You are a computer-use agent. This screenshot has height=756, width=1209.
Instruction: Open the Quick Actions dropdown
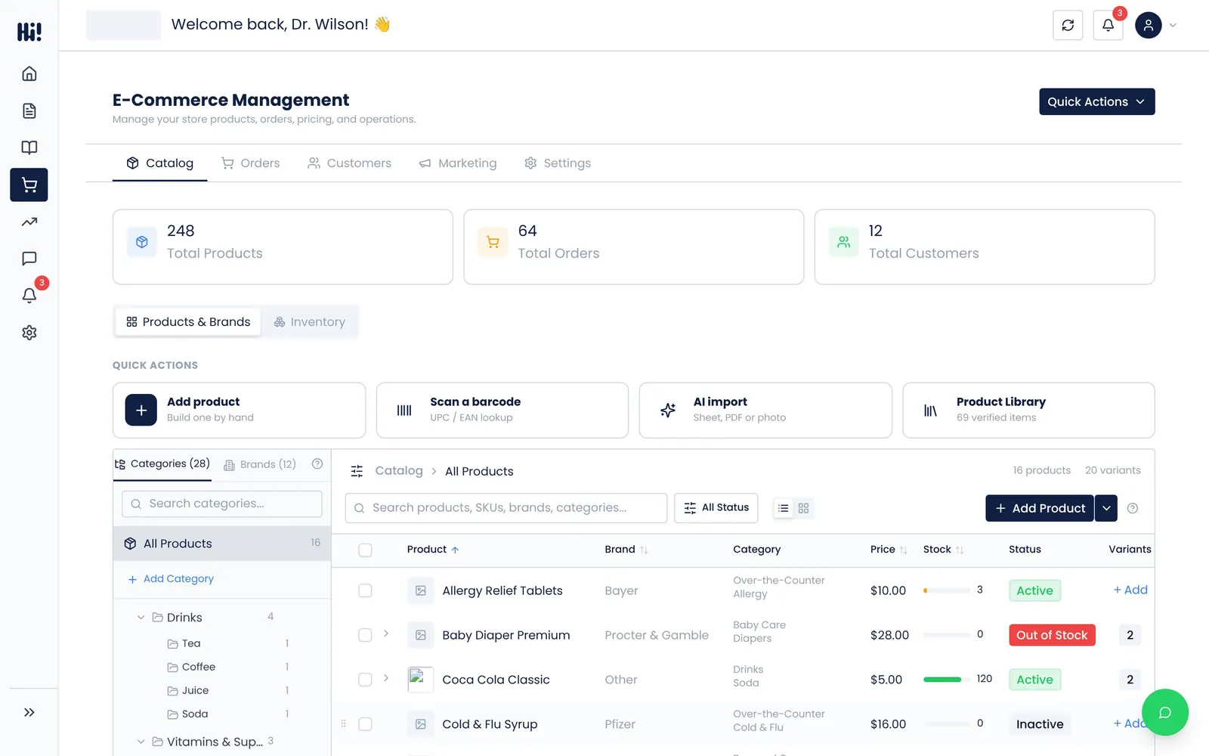[x=1096, y=101]
